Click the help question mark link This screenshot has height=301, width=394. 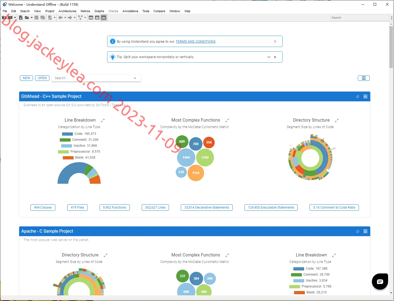pos(392,18)
